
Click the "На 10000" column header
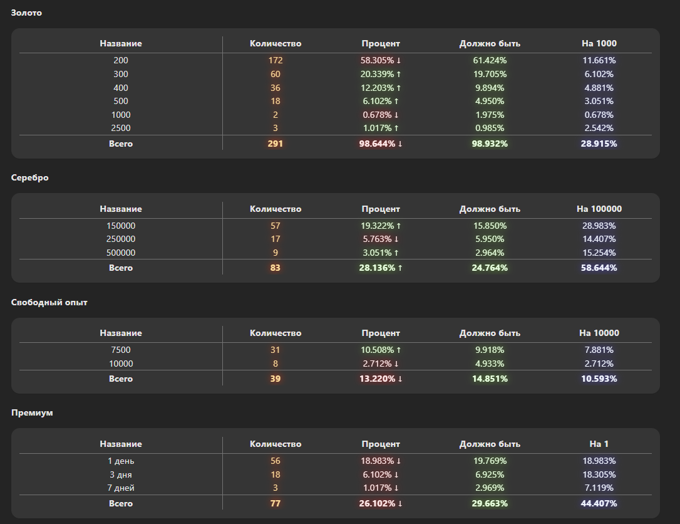599,333
